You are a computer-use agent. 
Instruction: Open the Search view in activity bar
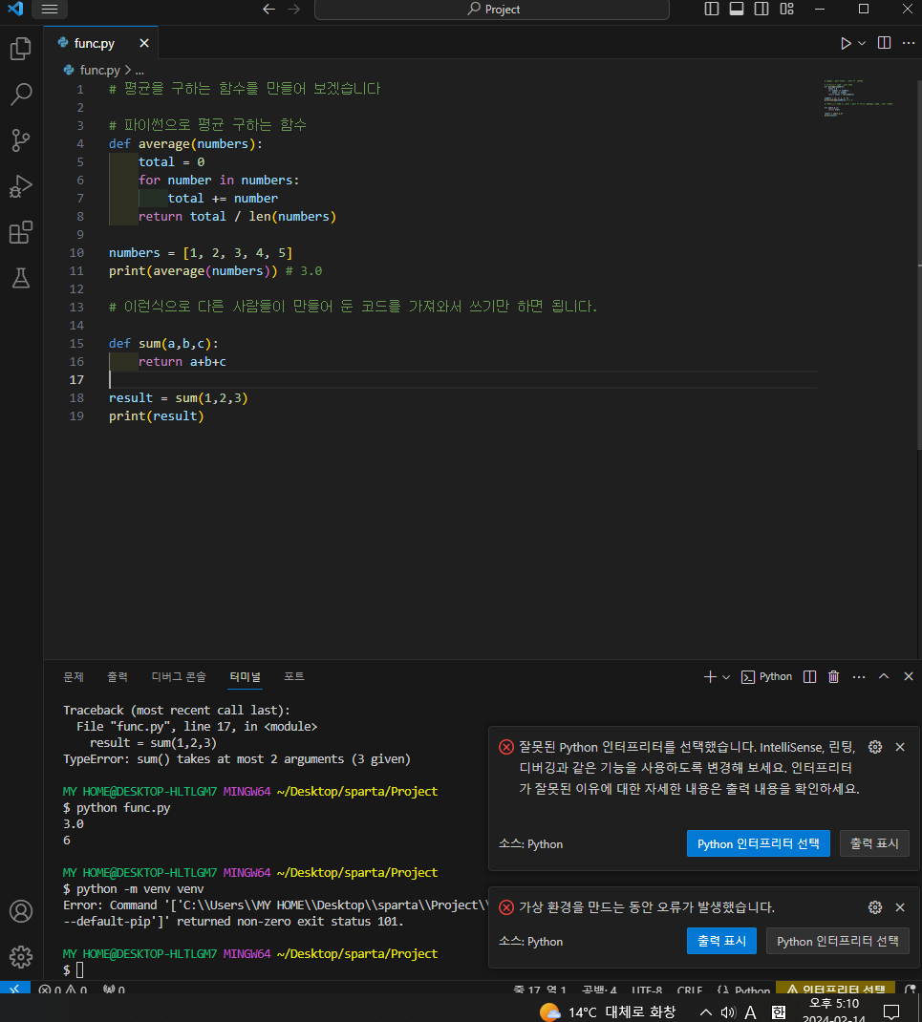(x=21, y=95)
